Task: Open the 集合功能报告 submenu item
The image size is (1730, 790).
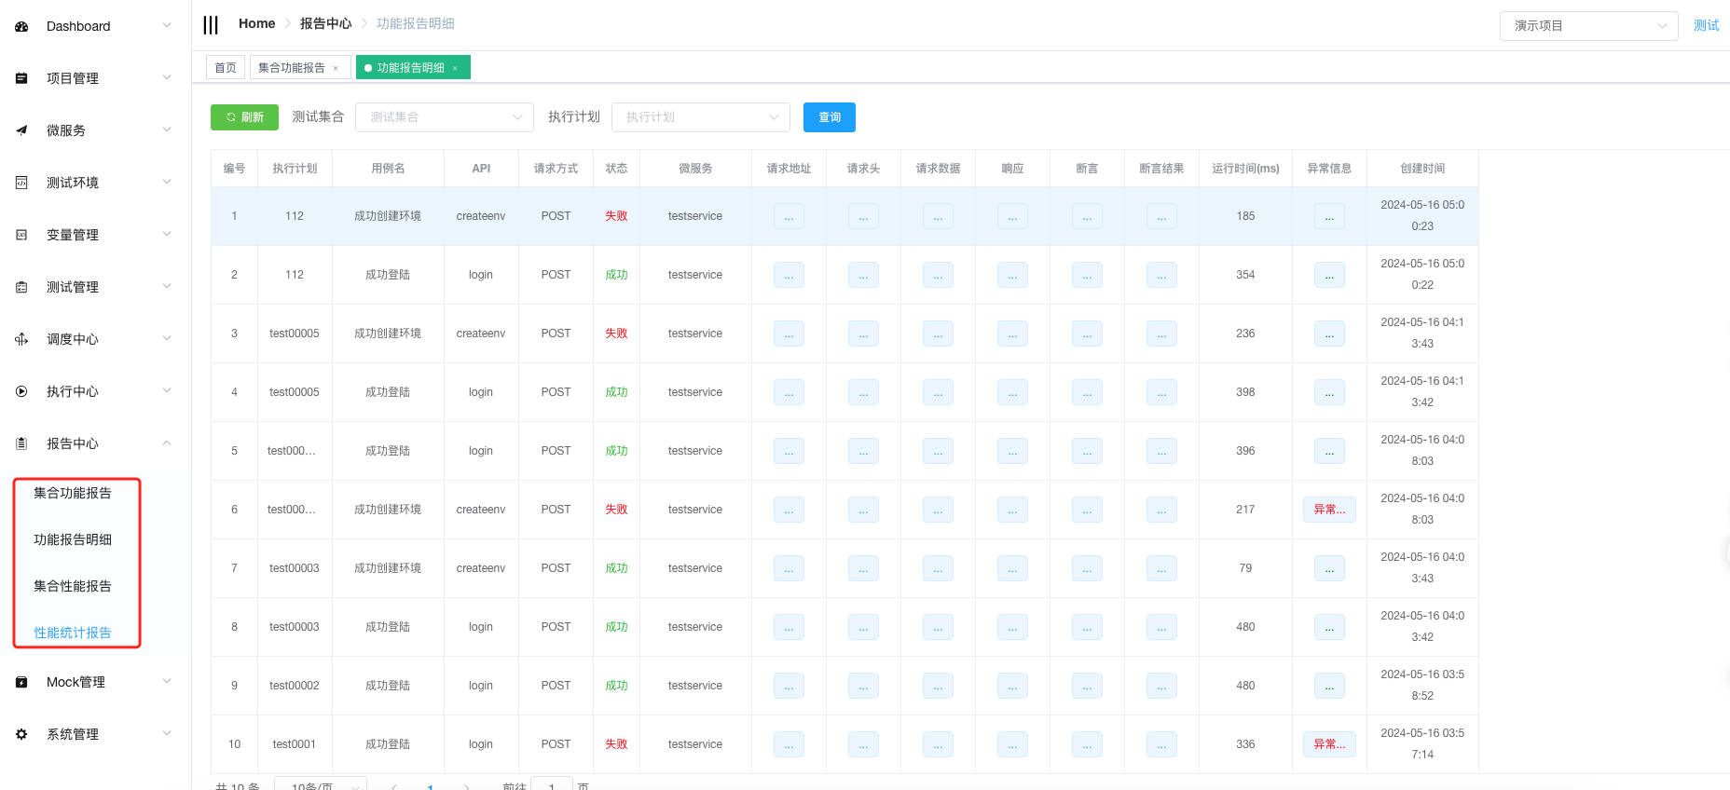Action: point(73,493)
